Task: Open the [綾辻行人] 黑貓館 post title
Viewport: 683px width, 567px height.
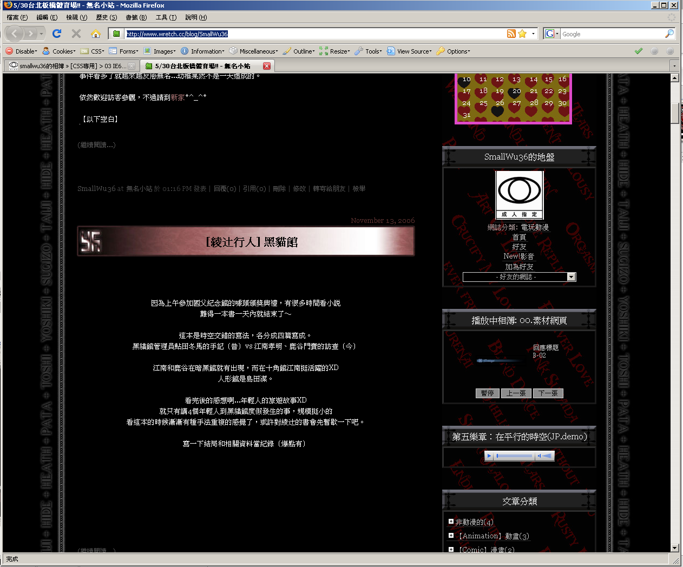Action: click(x=252, y=242)
